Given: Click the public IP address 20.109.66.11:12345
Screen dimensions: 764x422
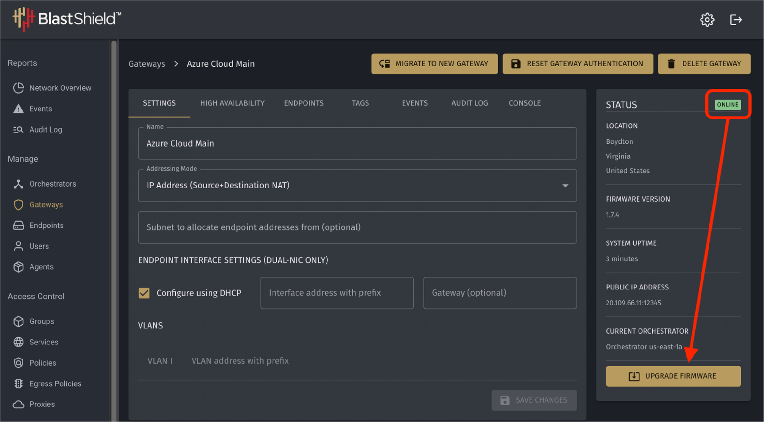Looking at the screenshot, I should click(x=633, y=303).
